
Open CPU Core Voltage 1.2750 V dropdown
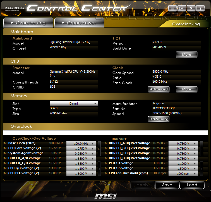[81, 149]
